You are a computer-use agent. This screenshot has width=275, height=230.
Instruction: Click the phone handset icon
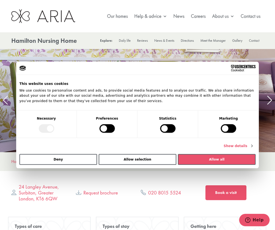[143, 193]
